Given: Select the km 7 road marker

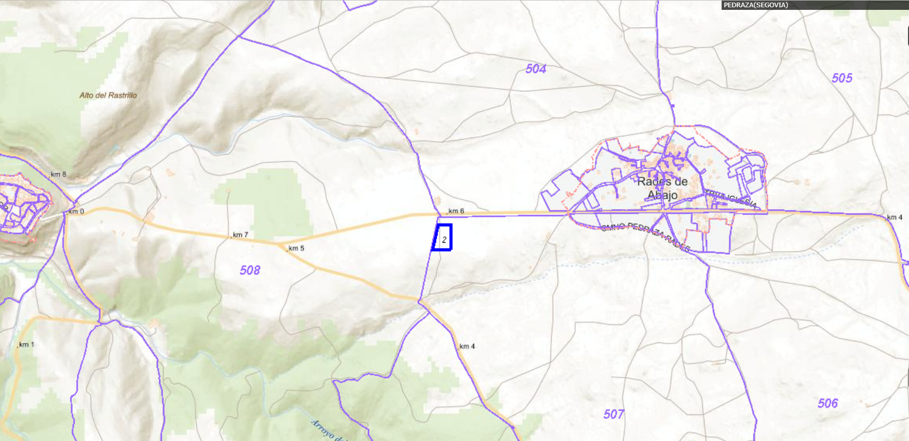Looking at the screenshot, I should point(240,235).
